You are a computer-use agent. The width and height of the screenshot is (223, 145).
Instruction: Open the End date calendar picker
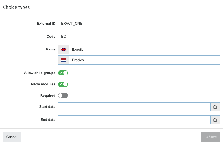pos(215,120)
